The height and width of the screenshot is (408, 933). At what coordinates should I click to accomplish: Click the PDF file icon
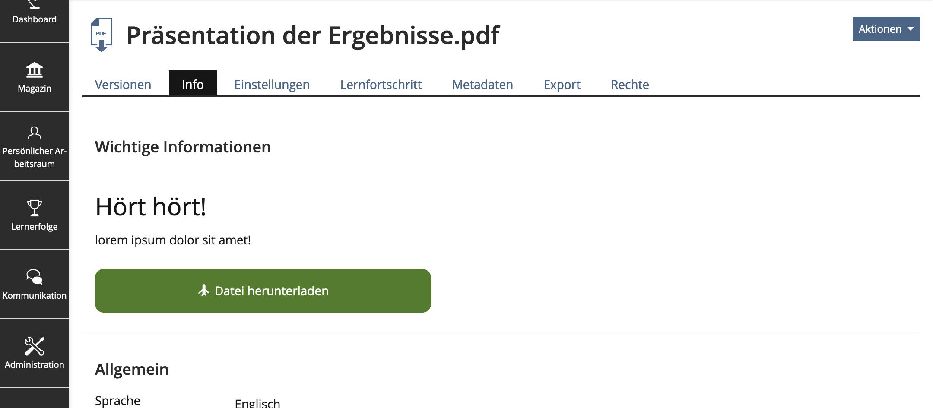[102, 35]
